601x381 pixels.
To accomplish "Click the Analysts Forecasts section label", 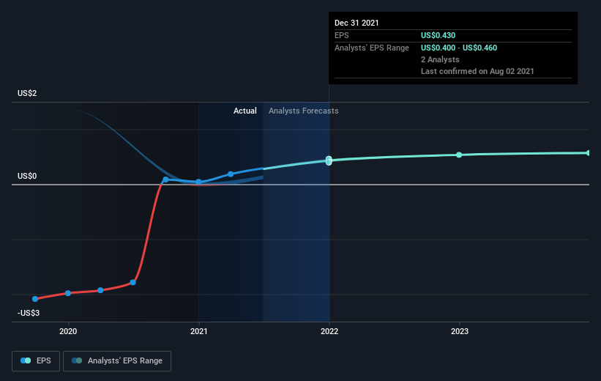I will point(303,111).
